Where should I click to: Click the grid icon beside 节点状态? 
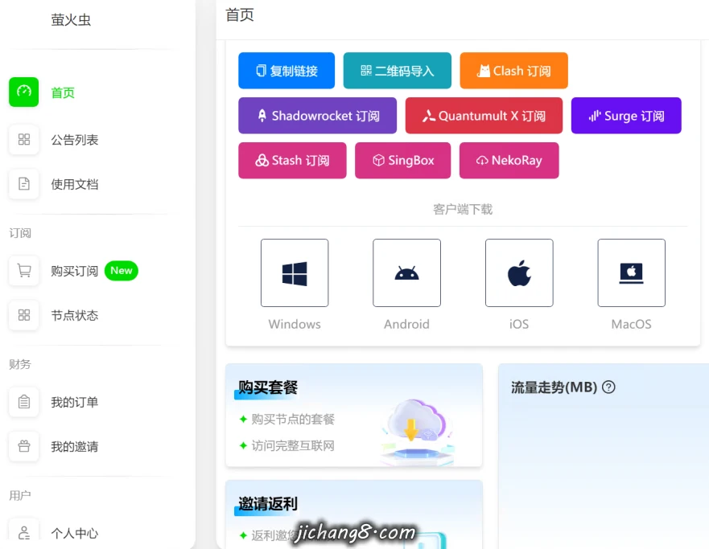coord(23,314)
